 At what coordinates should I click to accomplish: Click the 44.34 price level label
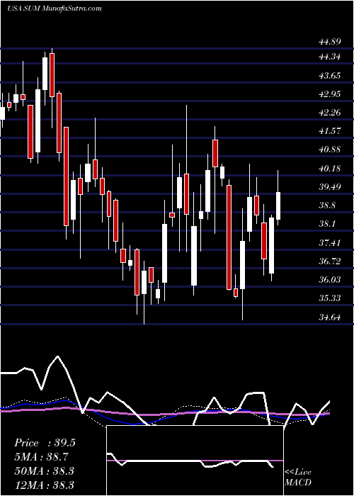[329, 57]
